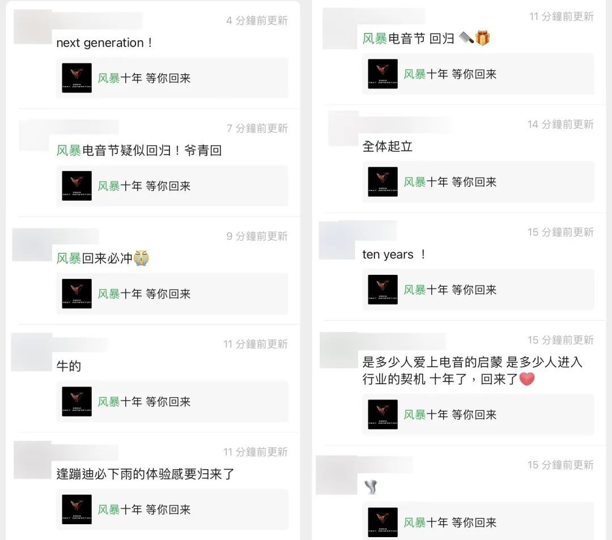Click the gift box emoji after "回归"
This screenshot has width=612, height=540.
(x=482, y=38)
